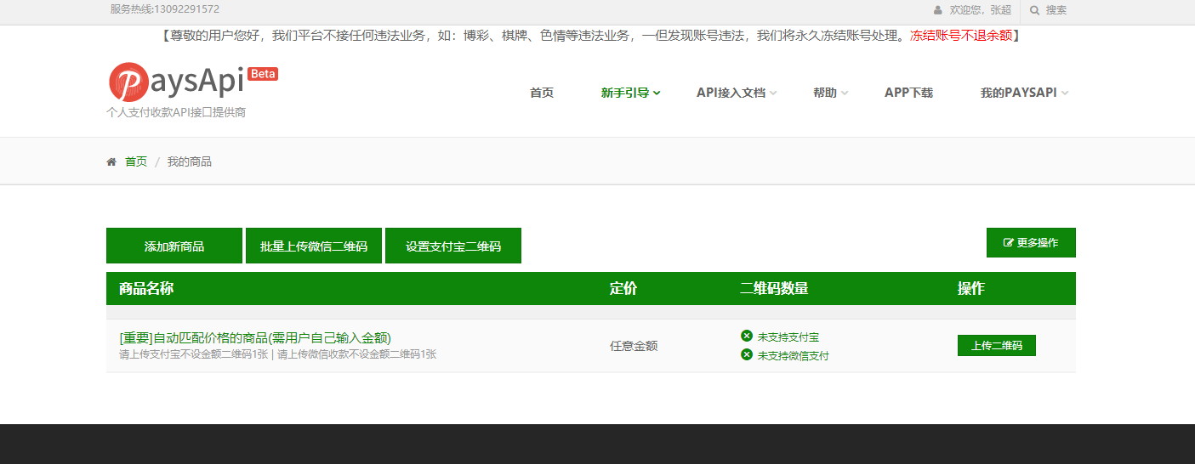This screenshot has height=464, width=1195.
Task: Click the 未支持微信支付 status icon
Action: point(747,354)
